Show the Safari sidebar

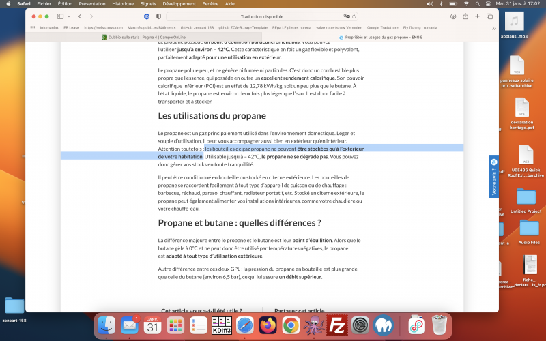(x=60, y=16)
